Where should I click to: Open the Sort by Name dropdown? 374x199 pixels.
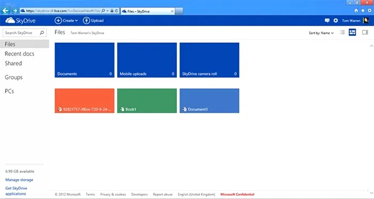click(321, 33)
